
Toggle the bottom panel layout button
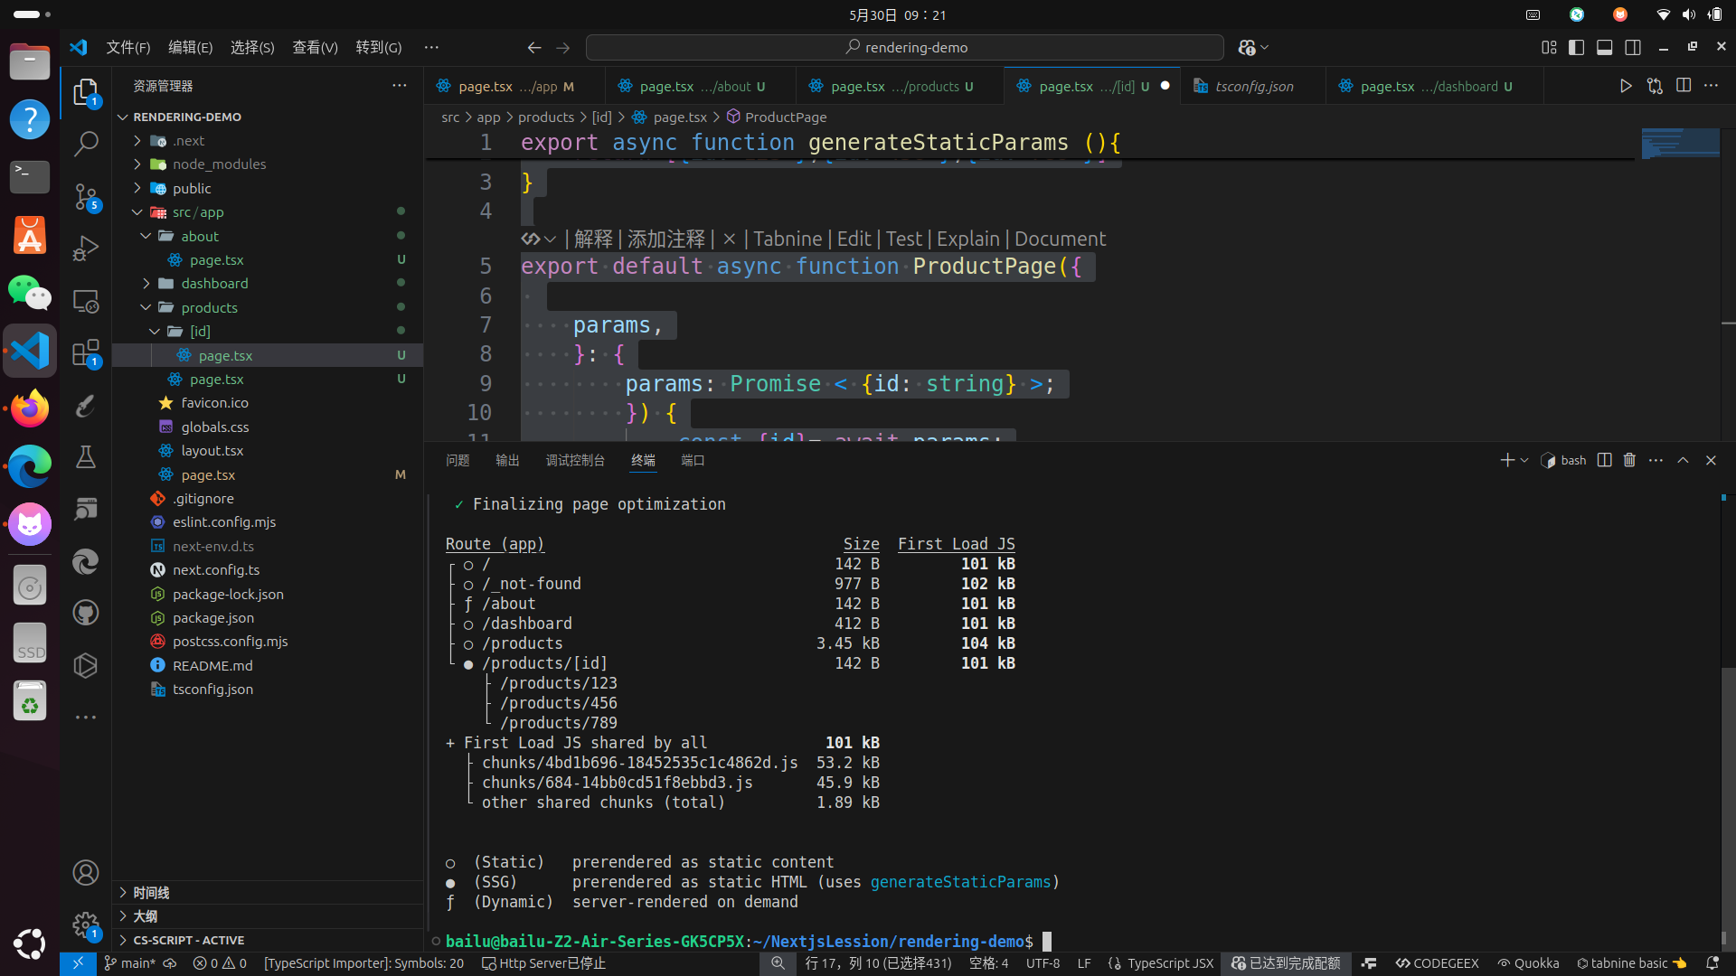pos(1604,47)
